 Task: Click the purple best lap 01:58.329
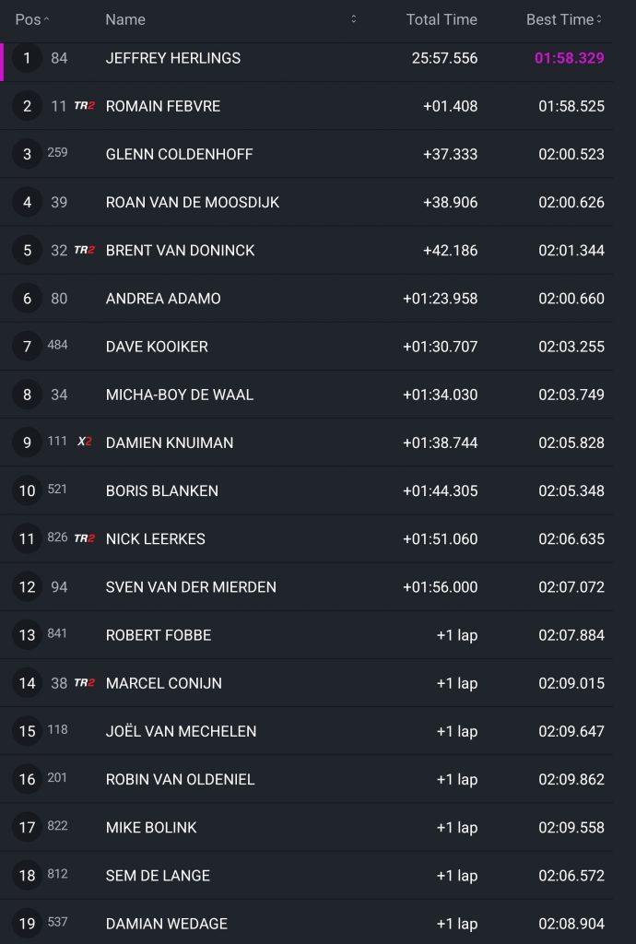pyautogui.click(x=570, y=58)
